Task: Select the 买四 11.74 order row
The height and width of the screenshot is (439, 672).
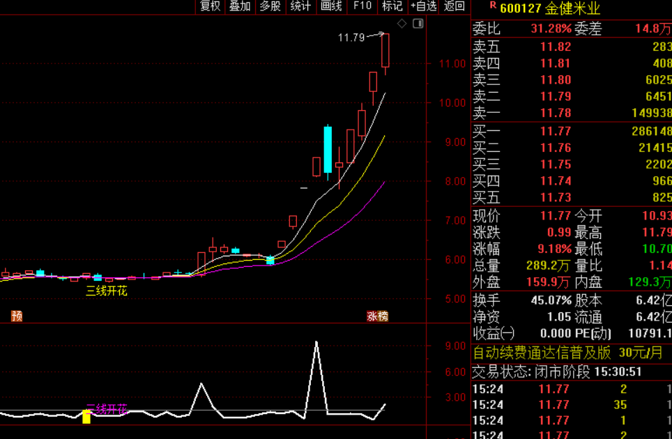Action: coord(572,181)
